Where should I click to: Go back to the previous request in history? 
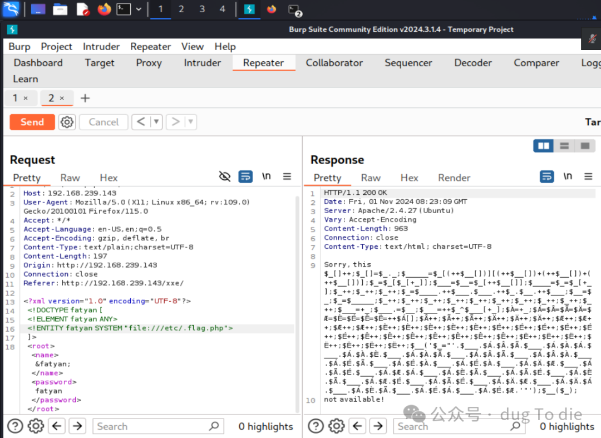tap(141, 122)
